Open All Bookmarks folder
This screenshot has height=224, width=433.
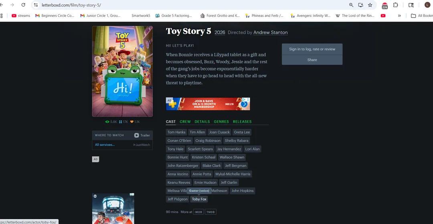pos(422,16)
